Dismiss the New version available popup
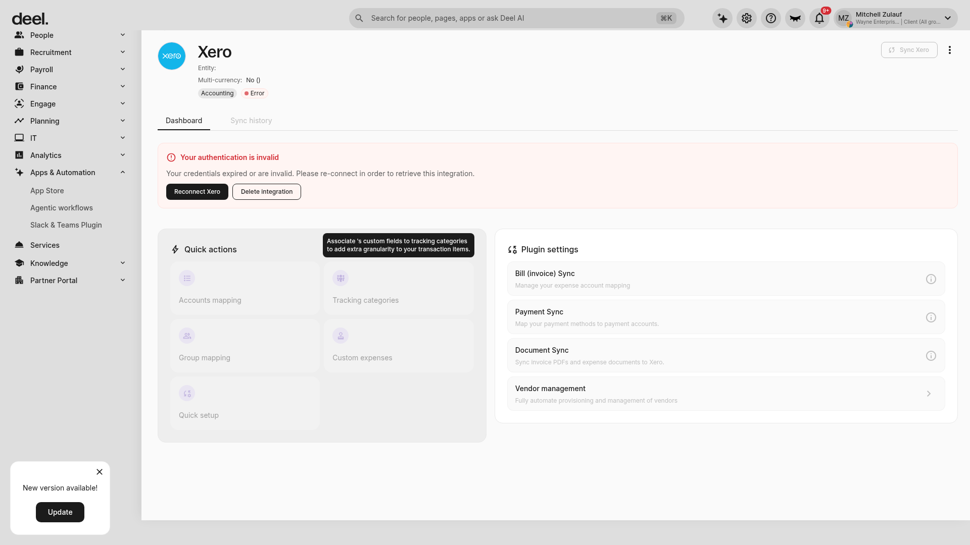970x545 pixels. (100, 472)
